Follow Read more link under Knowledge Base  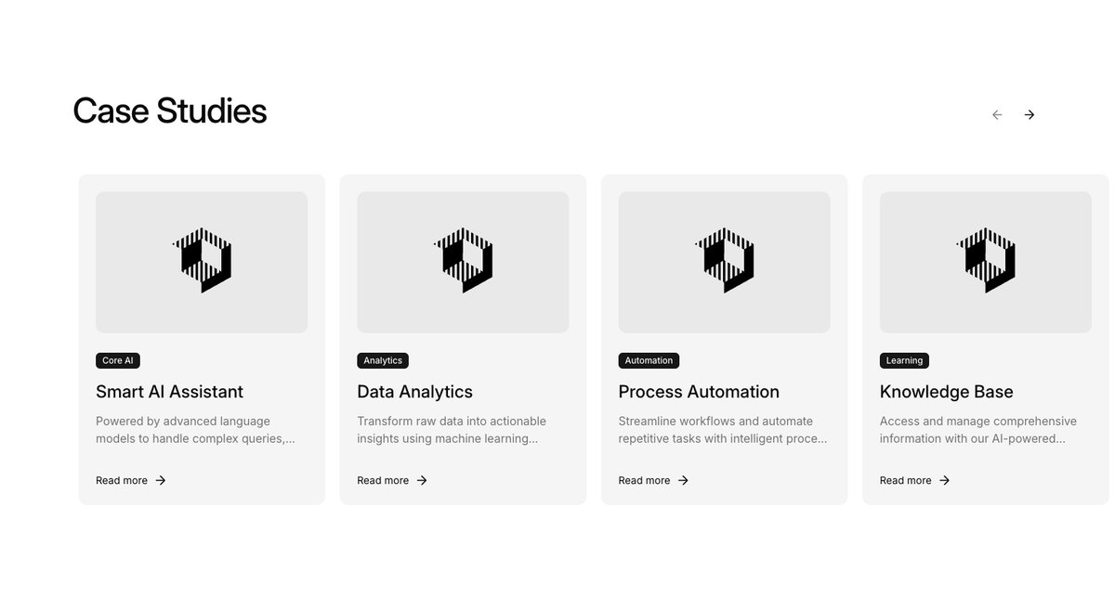(x=905, y=480)
